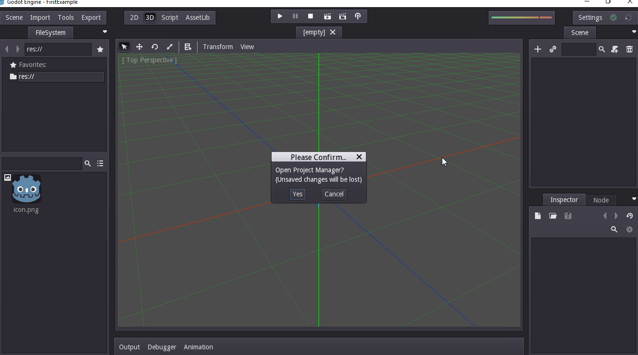The height and width of the screenshot is (355, 638).
Task: Expand the Scene dock options arrow
Action: (634, 32)
